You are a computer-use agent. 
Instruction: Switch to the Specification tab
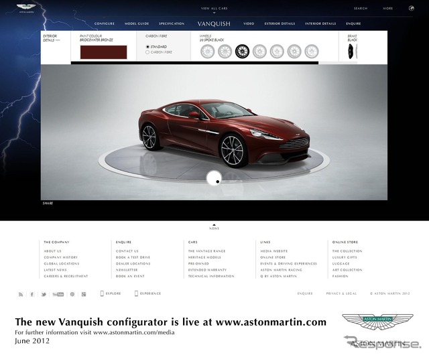point(172,23)
